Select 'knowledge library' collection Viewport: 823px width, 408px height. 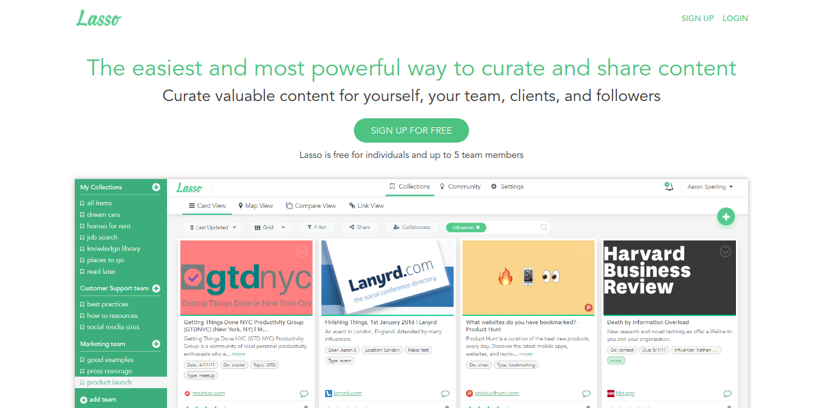[x=113, y=249]
